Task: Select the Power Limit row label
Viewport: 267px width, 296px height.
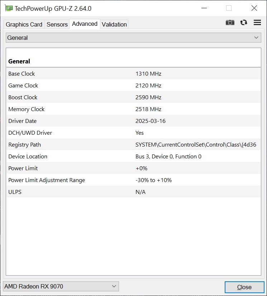Action: (23, 168)
